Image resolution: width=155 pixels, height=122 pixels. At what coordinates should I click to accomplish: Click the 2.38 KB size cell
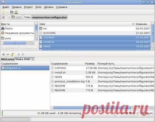tap(90, 72)
